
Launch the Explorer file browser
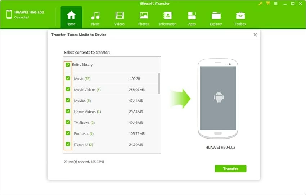coord(216,18)
